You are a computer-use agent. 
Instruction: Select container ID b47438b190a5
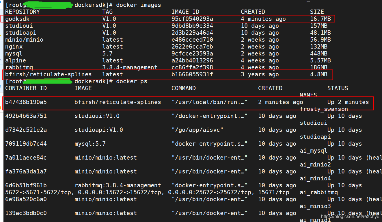pos(26,102)
